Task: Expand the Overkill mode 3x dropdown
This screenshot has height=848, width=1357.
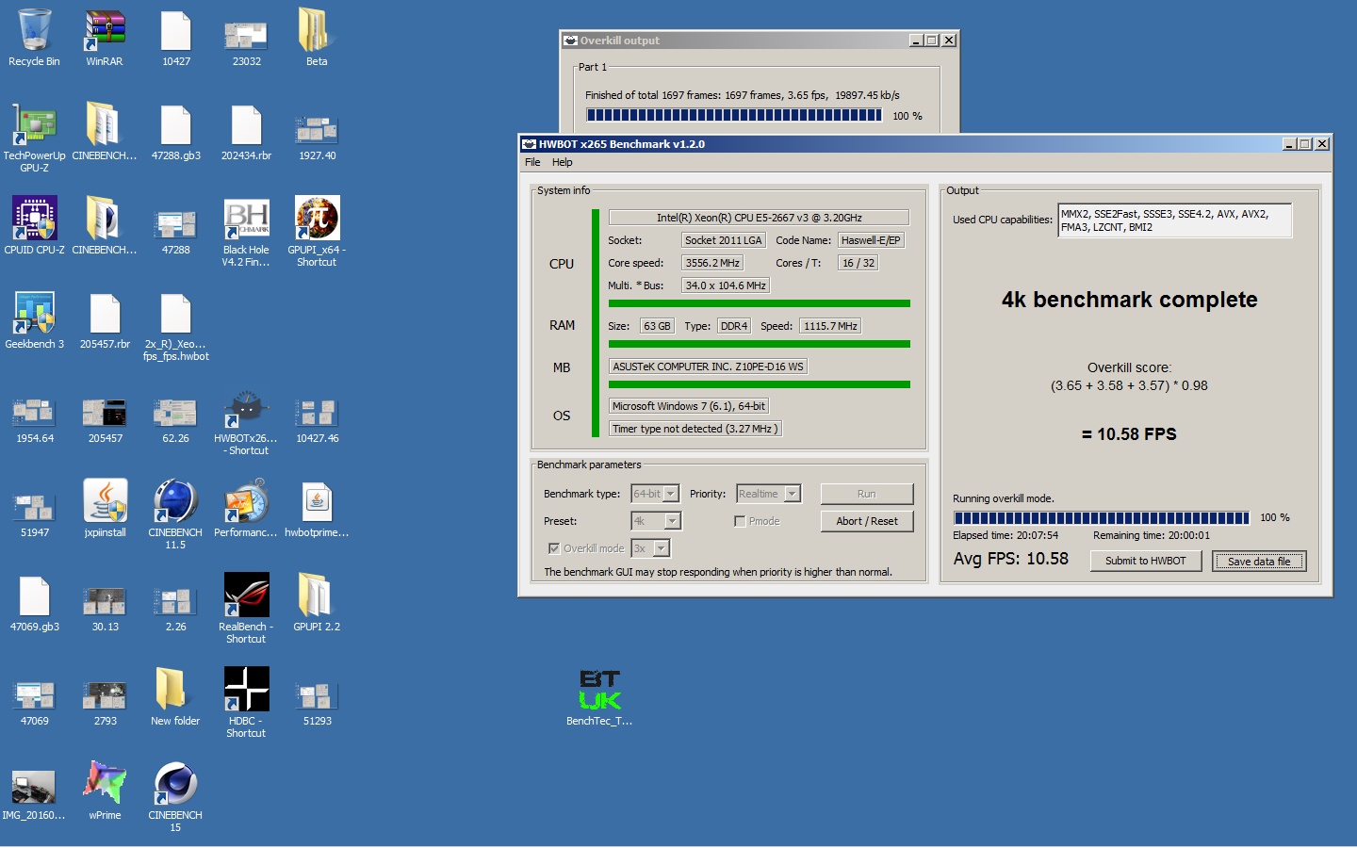Action: (x=662, y=548)
